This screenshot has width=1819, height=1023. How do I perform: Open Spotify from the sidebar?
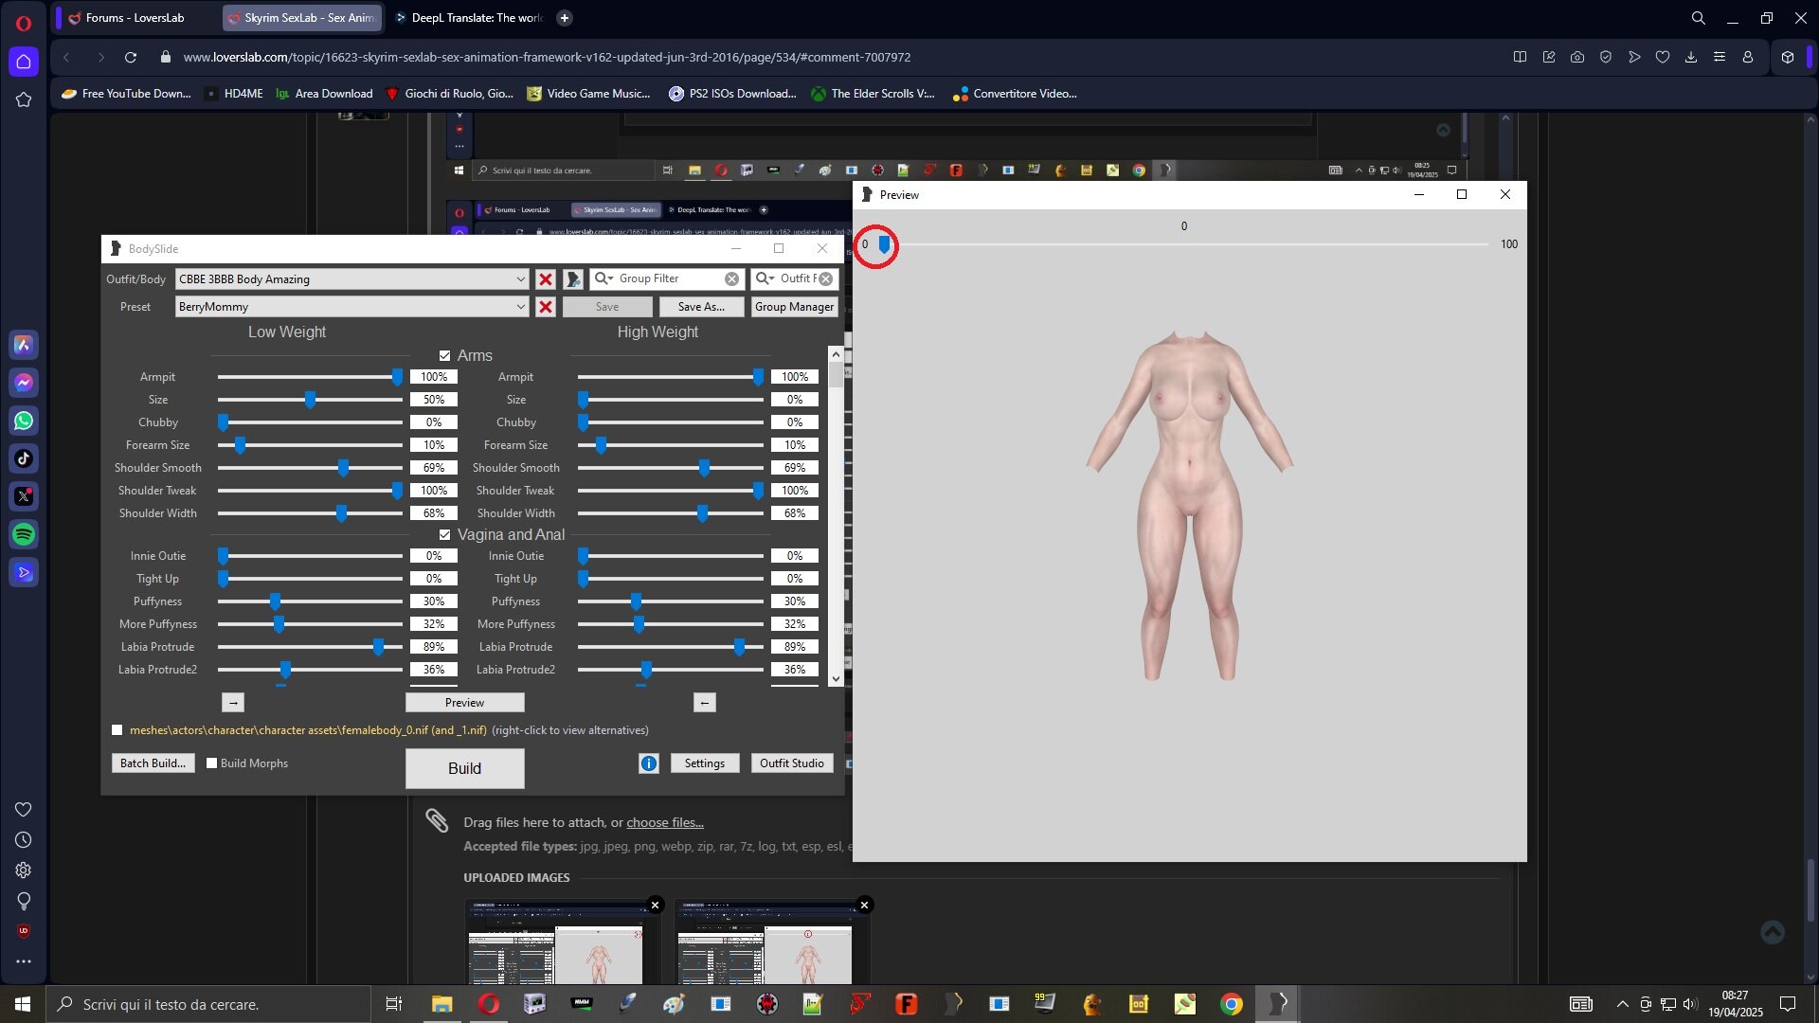coord(24,534)
